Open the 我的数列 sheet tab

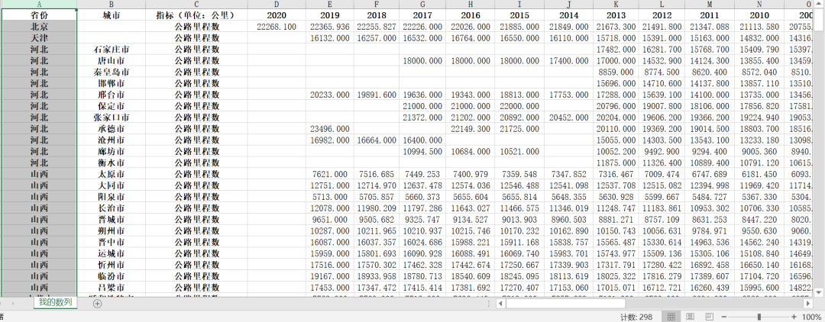coord(55,303)
